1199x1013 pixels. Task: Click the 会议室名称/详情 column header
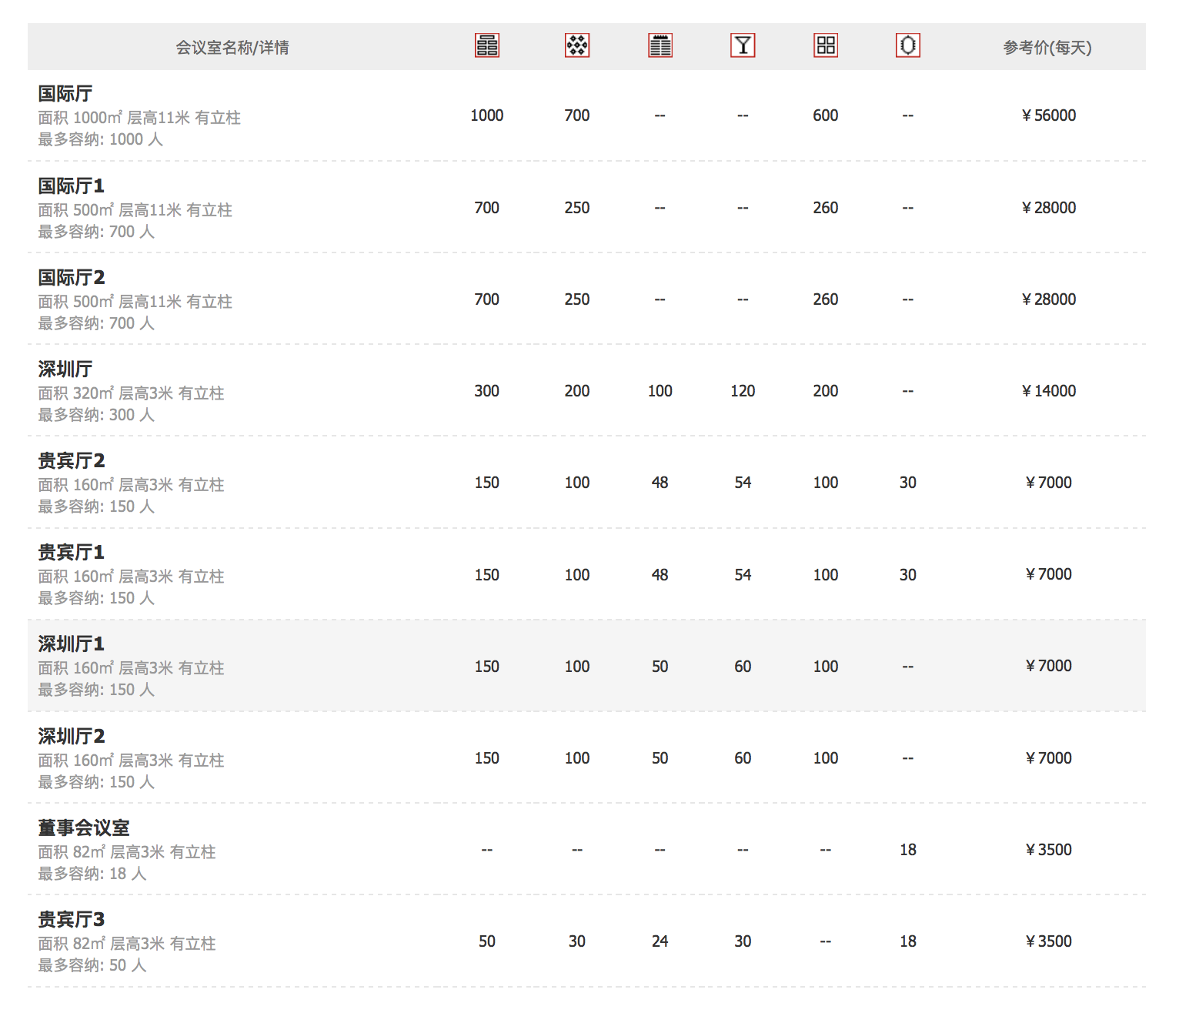pyautogui.click(x=232, y=48)
